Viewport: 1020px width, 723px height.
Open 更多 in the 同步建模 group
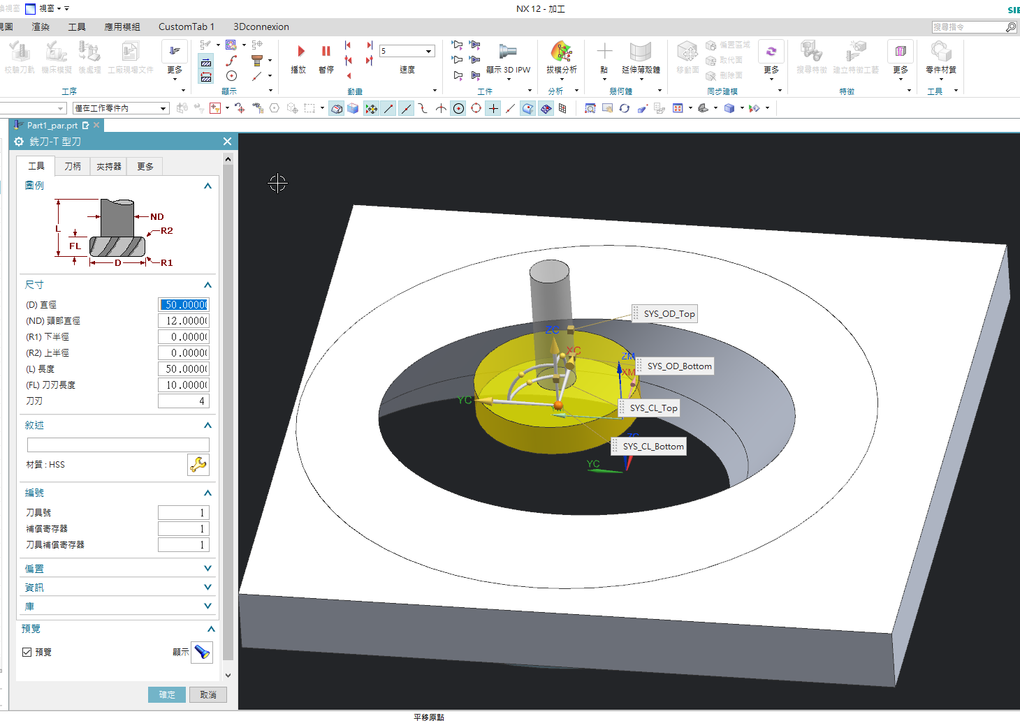[x=771, y=59]
